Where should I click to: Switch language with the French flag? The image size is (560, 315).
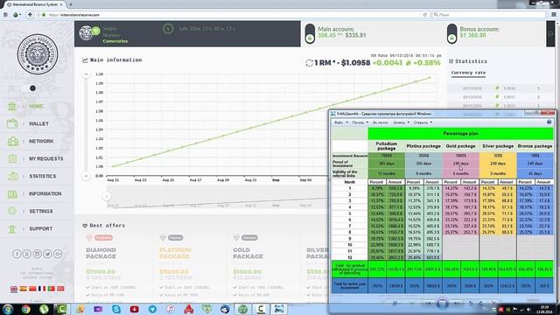tap(42, 289)
